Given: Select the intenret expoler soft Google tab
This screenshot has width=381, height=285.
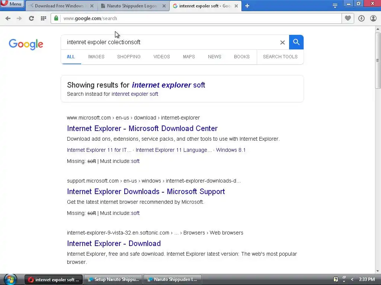Looking at the screenshot, I should tap(205, 6).
